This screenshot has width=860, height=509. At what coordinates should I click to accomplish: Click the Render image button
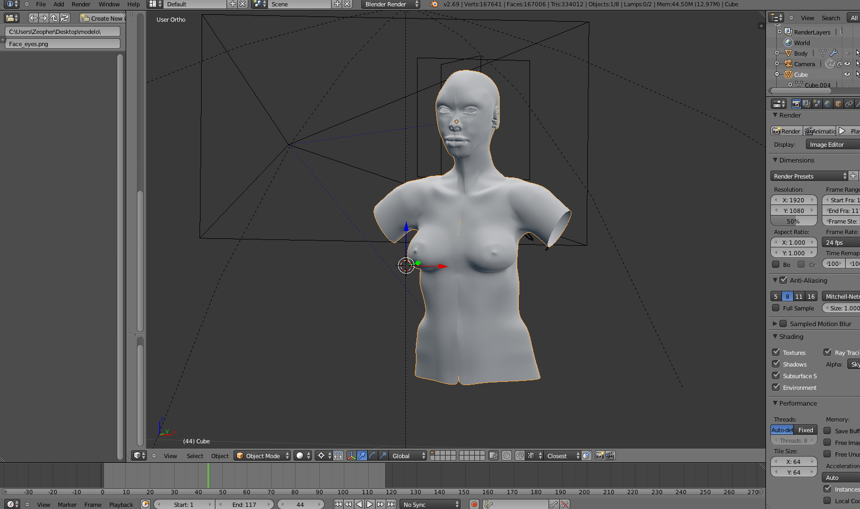[786, 131]
